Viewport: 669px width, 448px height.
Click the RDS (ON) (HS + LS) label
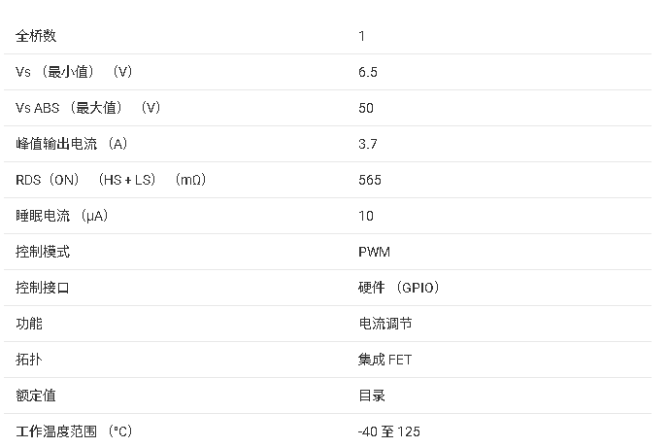112,180
